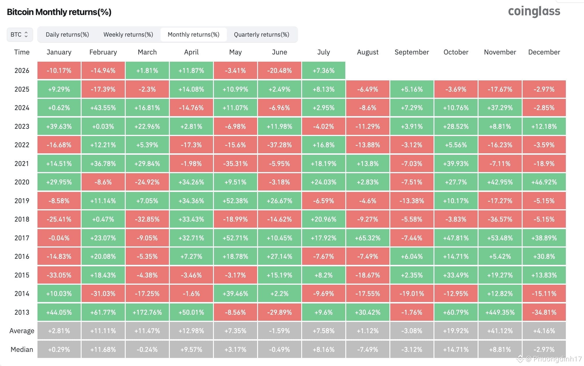Select the Monthly returns(%) tab
Viewport: 584px width, 366px height.
[x=193, y=35]
